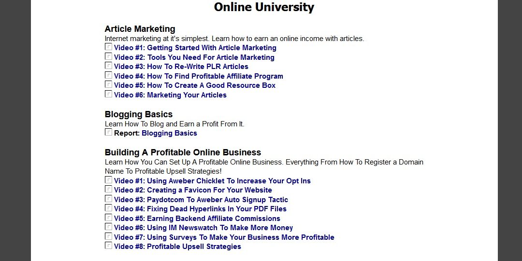Screen dimensions: 522x261
Task: Click the Online University page title
Action: tap(264, 7)
